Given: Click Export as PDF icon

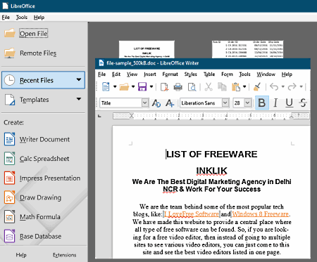Looking at the screenshot, I should point(164,87).
